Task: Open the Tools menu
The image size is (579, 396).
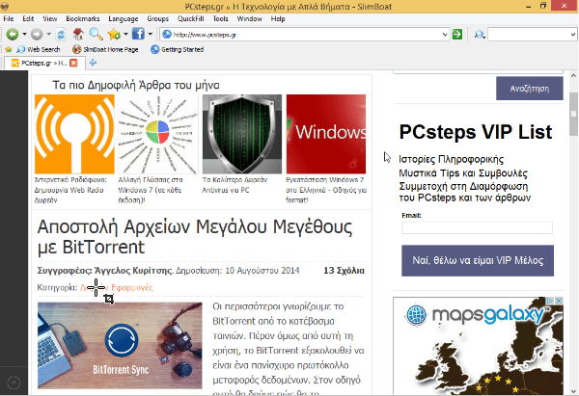Action: coord(220,19)
